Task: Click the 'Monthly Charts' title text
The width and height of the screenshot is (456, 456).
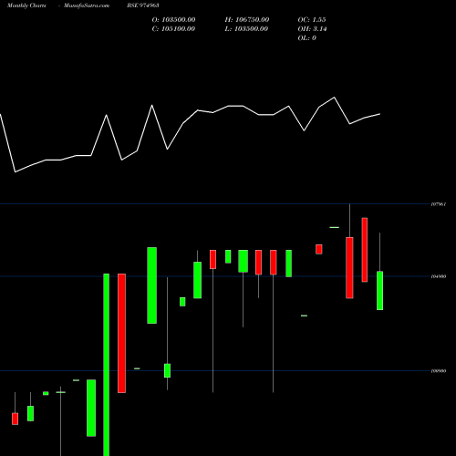Action: coord(26,5)
